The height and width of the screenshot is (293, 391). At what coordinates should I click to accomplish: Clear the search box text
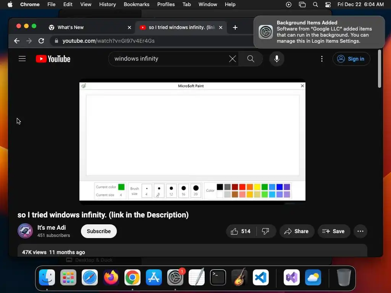[233, 59]
